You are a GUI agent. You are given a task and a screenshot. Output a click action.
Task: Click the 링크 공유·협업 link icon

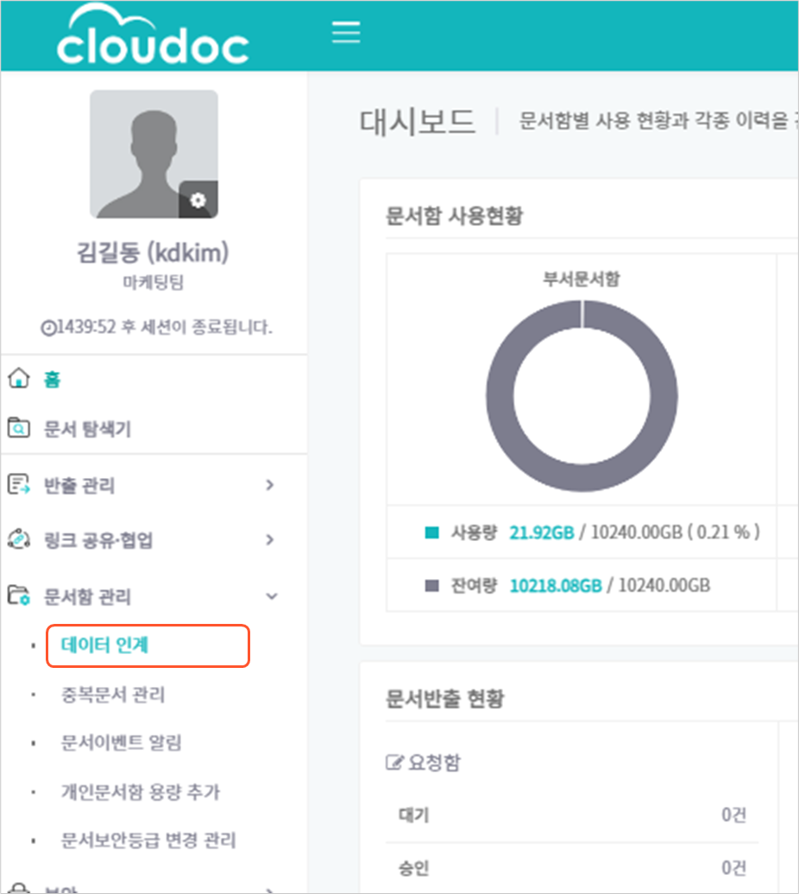(x=19, y=539)
